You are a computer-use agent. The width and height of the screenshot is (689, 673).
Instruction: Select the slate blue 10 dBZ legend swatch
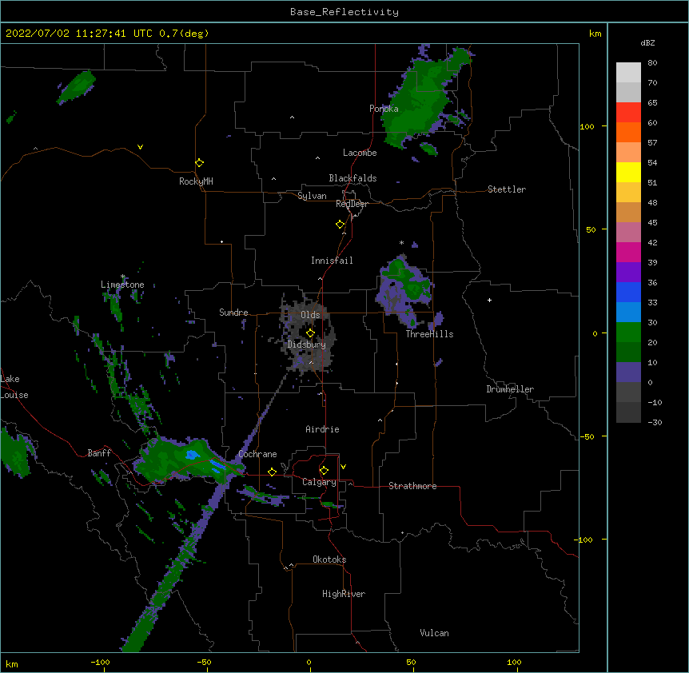(628, 372)
